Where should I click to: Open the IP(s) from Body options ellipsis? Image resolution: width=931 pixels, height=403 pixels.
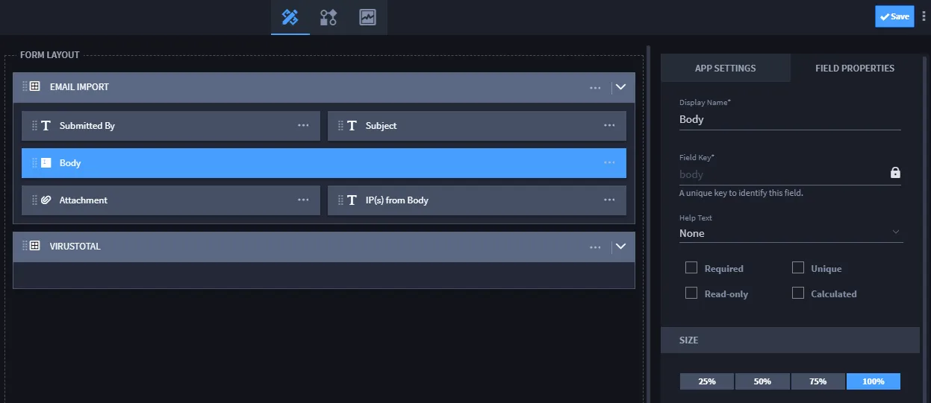609,200
